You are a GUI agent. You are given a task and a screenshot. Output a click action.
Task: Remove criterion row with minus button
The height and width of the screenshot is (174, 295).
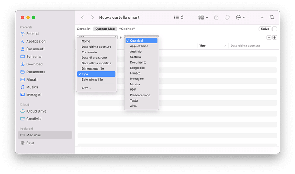point(269,38)
